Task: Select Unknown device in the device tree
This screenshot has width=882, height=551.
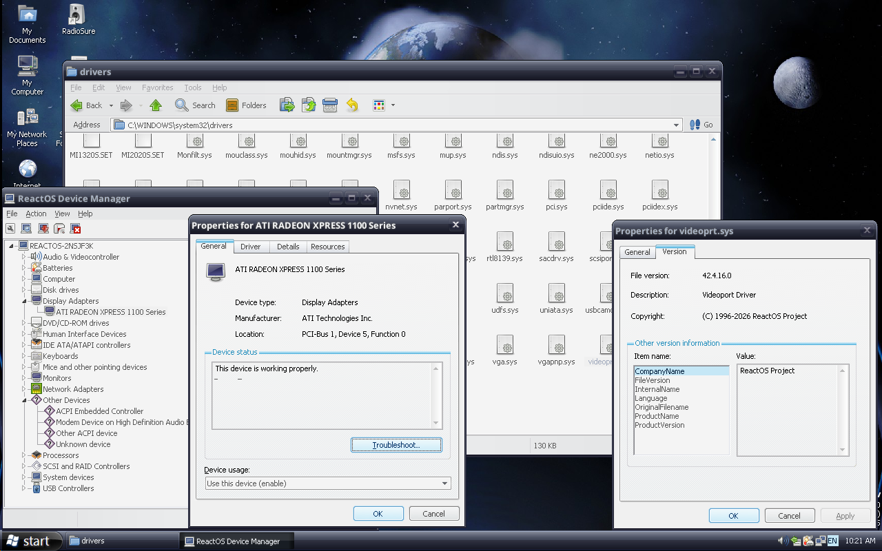Action: point(83,444)
